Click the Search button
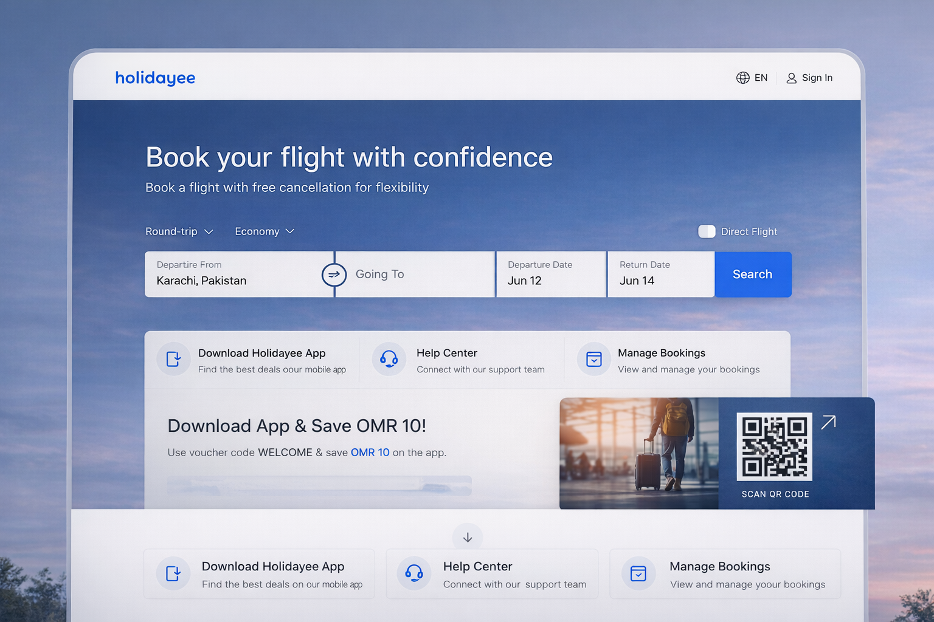934x622 pixels. (753, 275)
